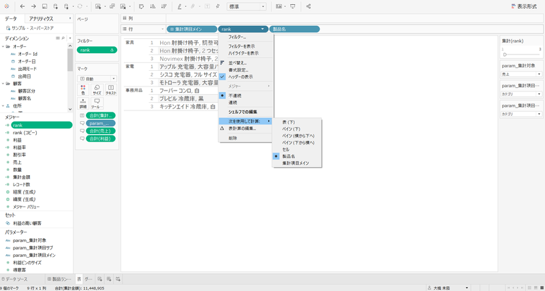Click the search icon in ディメンション header
The height and width of the screenshot is (291, 545).
[63, 38]
